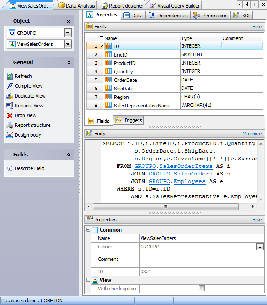Collapse the General sidebar panel

pos(69,62)
